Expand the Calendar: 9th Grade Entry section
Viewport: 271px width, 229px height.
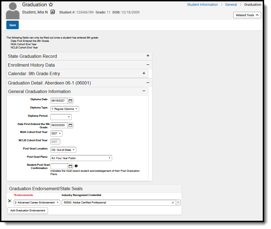pyautogui.click(x=144, y=73)
